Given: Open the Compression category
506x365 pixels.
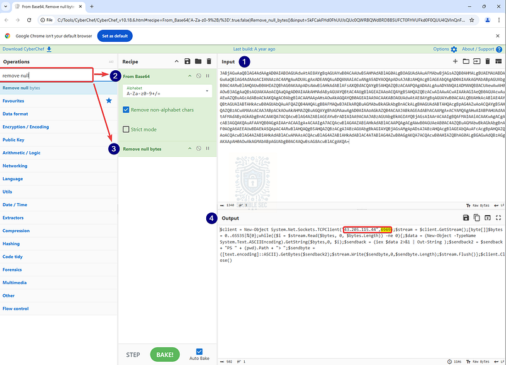Looking at the screenshot, I should [58, 231].
